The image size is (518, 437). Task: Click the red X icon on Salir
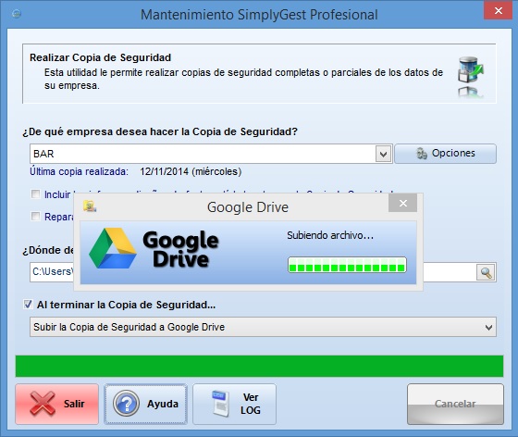pyautogui.click(x=43, y=403)
